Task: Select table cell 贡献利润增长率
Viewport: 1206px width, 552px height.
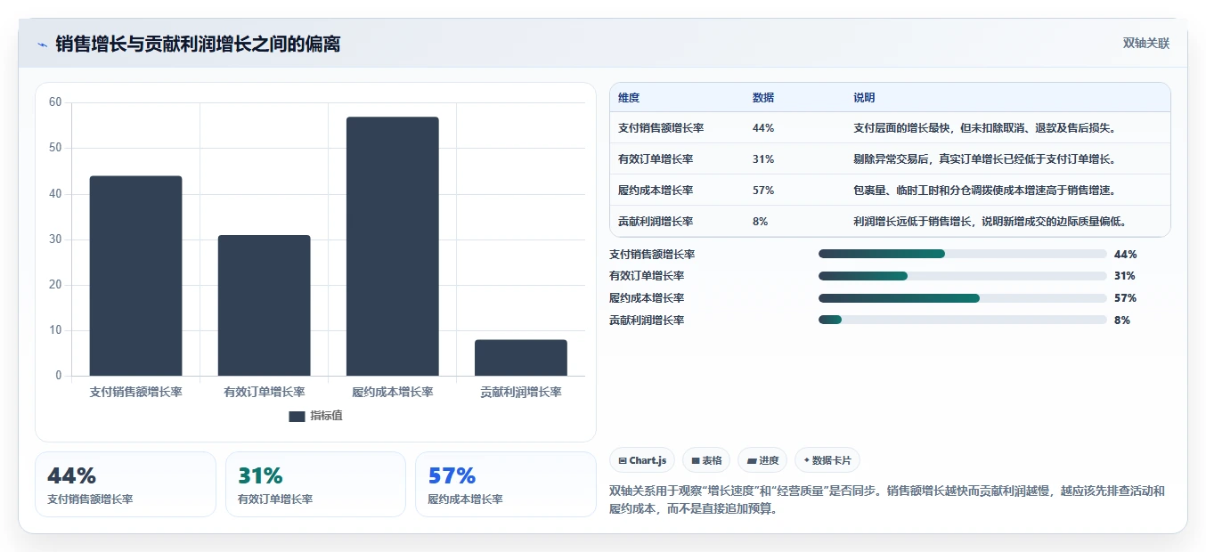Action: [656, 222]
